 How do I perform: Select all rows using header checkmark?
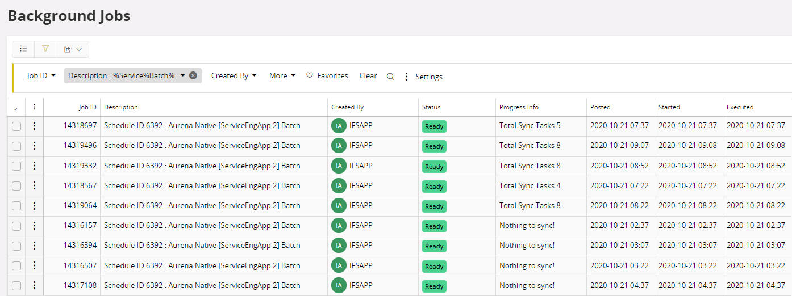click(16, 108)
